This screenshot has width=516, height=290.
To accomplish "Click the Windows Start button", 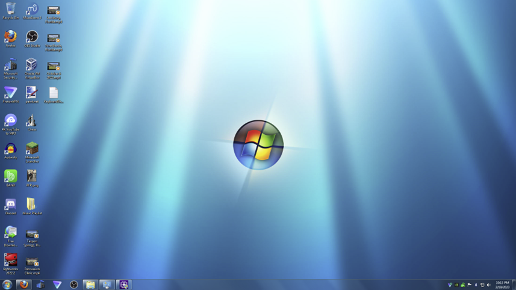I will pyautogui.click(x=7, y=285).
